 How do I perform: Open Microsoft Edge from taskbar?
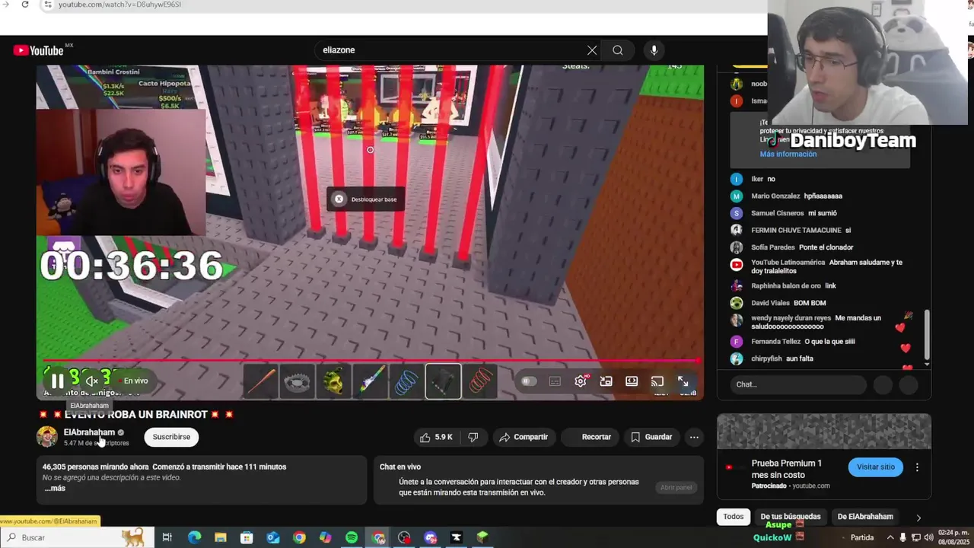194,537
